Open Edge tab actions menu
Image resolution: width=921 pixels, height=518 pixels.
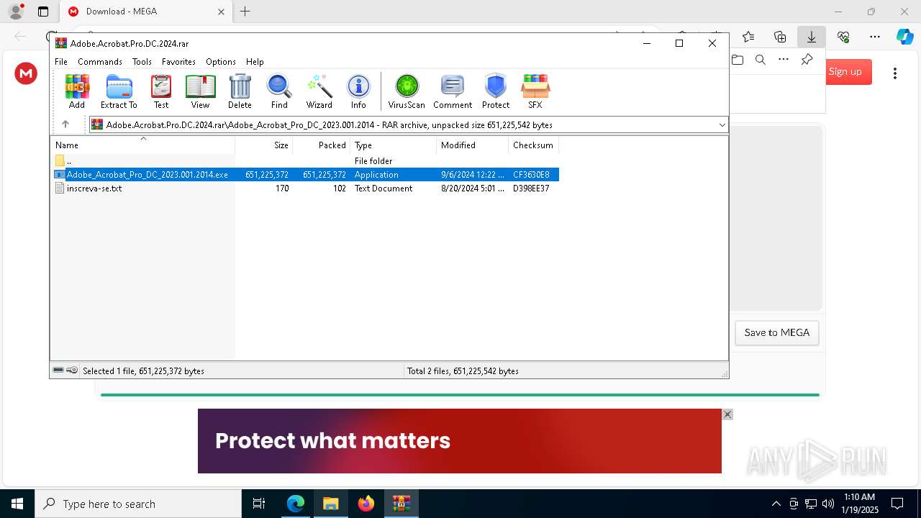click(x=43, y=12)
